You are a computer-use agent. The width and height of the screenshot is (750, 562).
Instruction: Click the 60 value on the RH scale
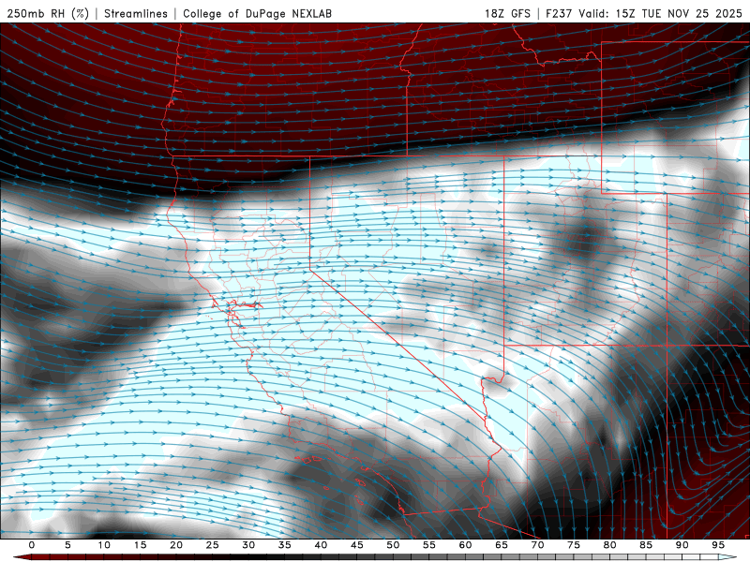pyautogui.click(x=465, y=545)
